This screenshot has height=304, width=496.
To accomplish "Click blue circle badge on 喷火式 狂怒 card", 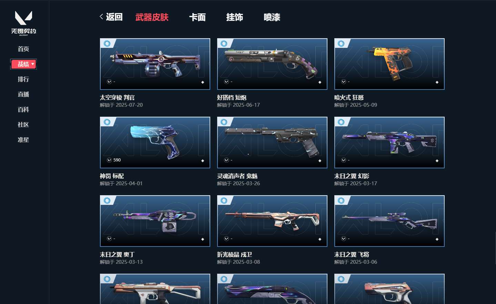I will pos(341,43).
